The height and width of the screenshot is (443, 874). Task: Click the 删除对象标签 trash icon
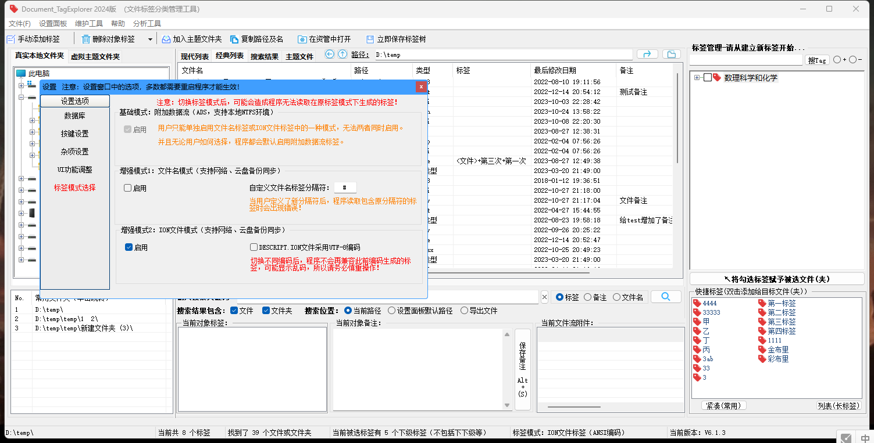point(85,39)
